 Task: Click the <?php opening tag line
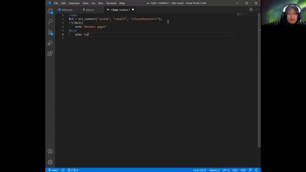pos(73,15)
